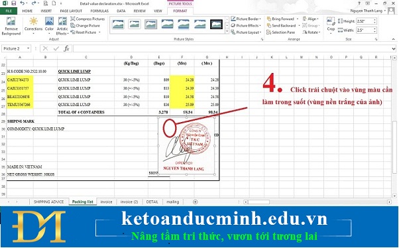Click the Width size field
Image resolution: width=399 pixels, height=248 pixels.
click(365, 30)
